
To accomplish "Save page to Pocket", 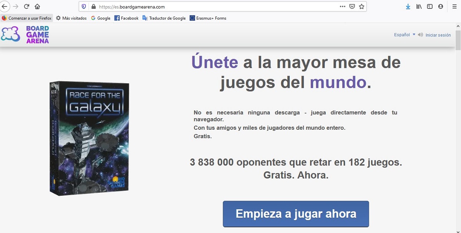I will click(352, 7).
